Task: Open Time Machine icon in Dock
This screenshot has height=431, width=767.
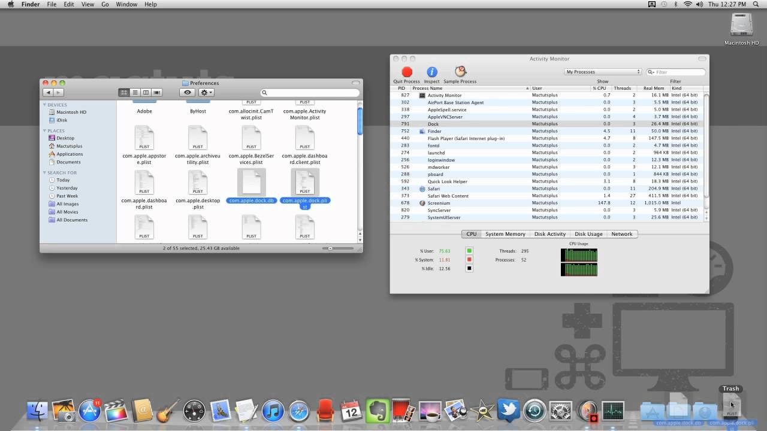Action: coord(535,411)
